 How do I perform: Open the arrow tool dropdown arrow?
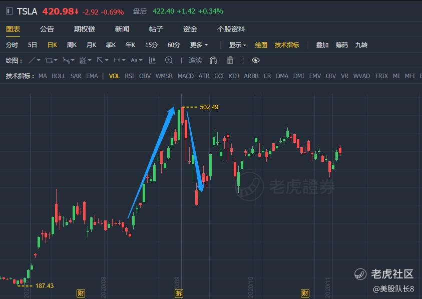[107, 60]
